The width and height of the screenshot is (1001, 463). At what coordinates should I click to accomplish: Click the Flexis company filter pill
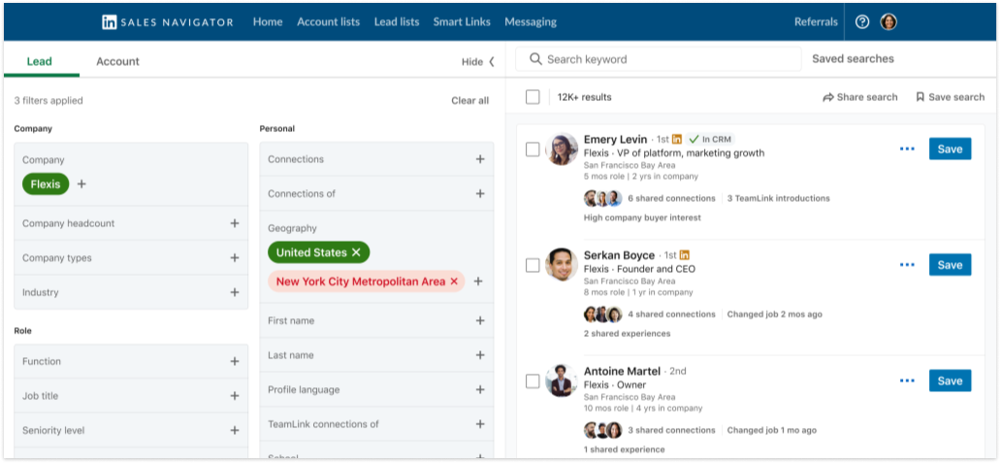coord(46,183)
